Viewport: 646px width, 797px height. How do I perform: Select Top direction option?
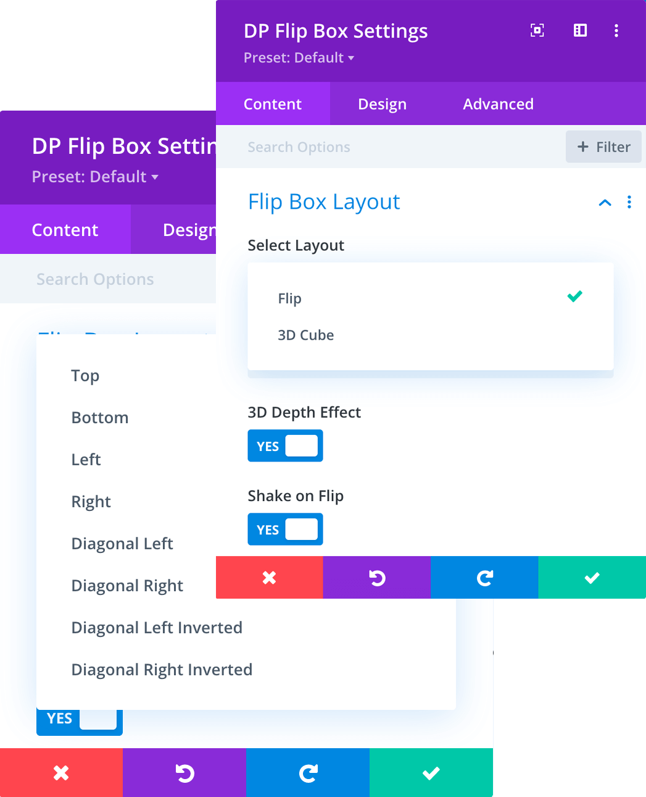[x=85, y=376]
